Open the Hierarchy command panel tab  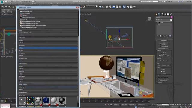162,14
